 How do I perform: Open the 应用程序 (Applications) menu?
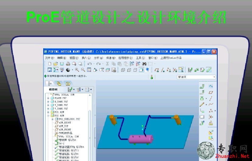126,58
